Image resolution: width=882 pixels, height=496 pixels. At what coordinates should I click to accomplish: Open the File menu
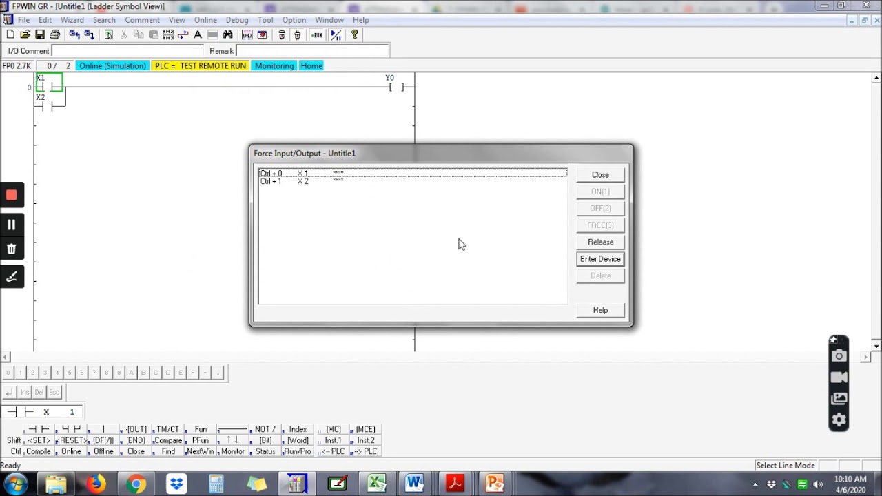click(x=23, y=20)
